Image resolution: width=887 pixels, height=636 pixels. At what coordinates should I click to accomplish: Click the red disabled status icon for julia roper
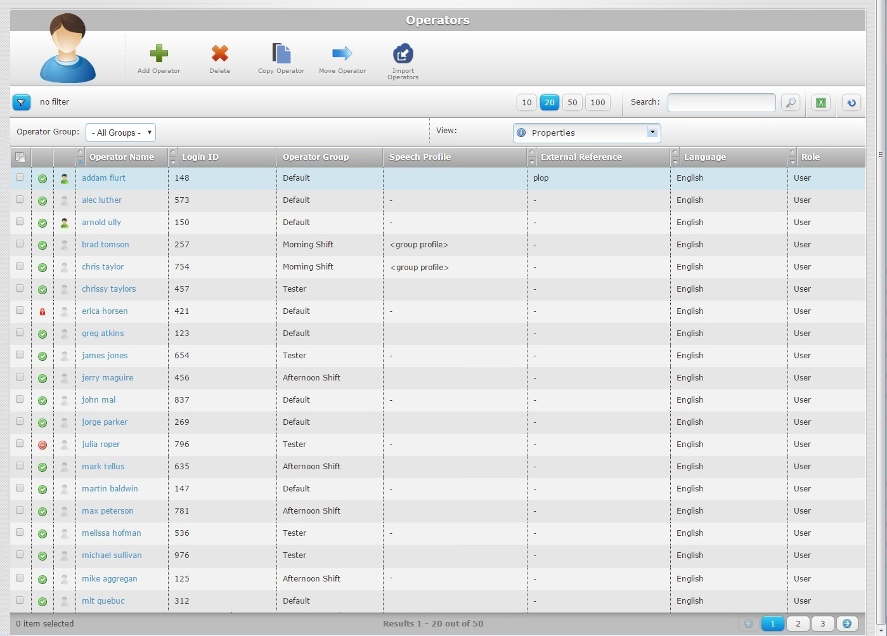tap(42, 445)
